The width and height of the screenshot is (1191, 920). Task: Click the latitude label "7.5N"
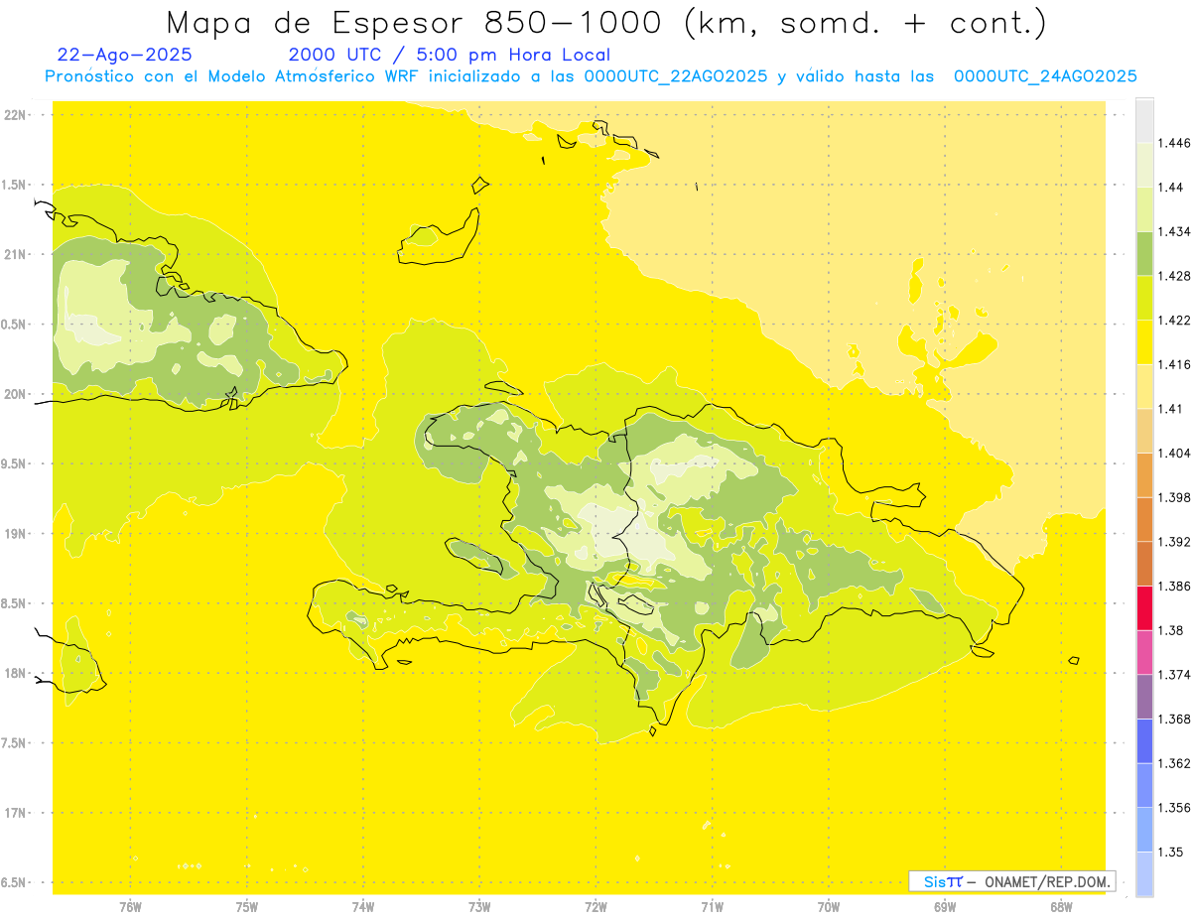[15, 743]
